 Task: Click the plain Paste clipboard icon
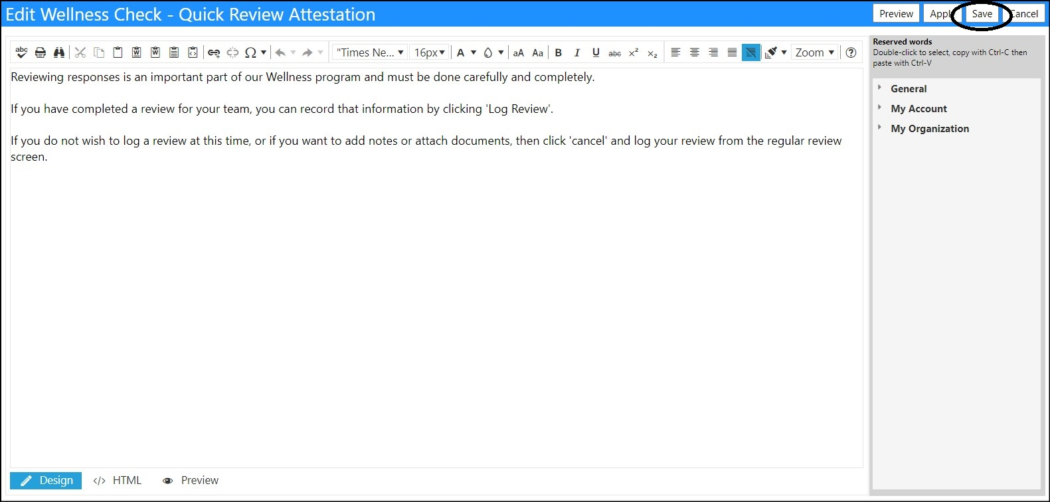(x=118, y=52)
